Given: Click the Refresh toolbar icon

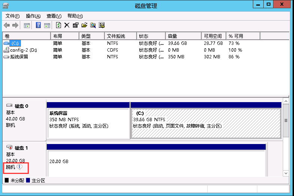Looking at the screenshot, I should click(58, 25).
